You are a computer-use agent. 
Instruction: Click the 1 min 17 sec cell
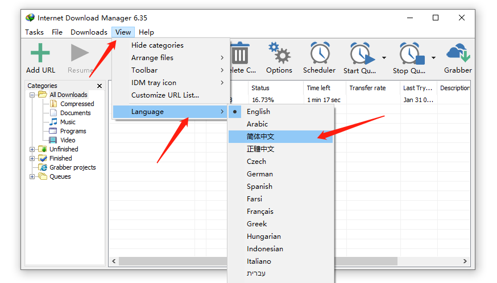(324, 100)
